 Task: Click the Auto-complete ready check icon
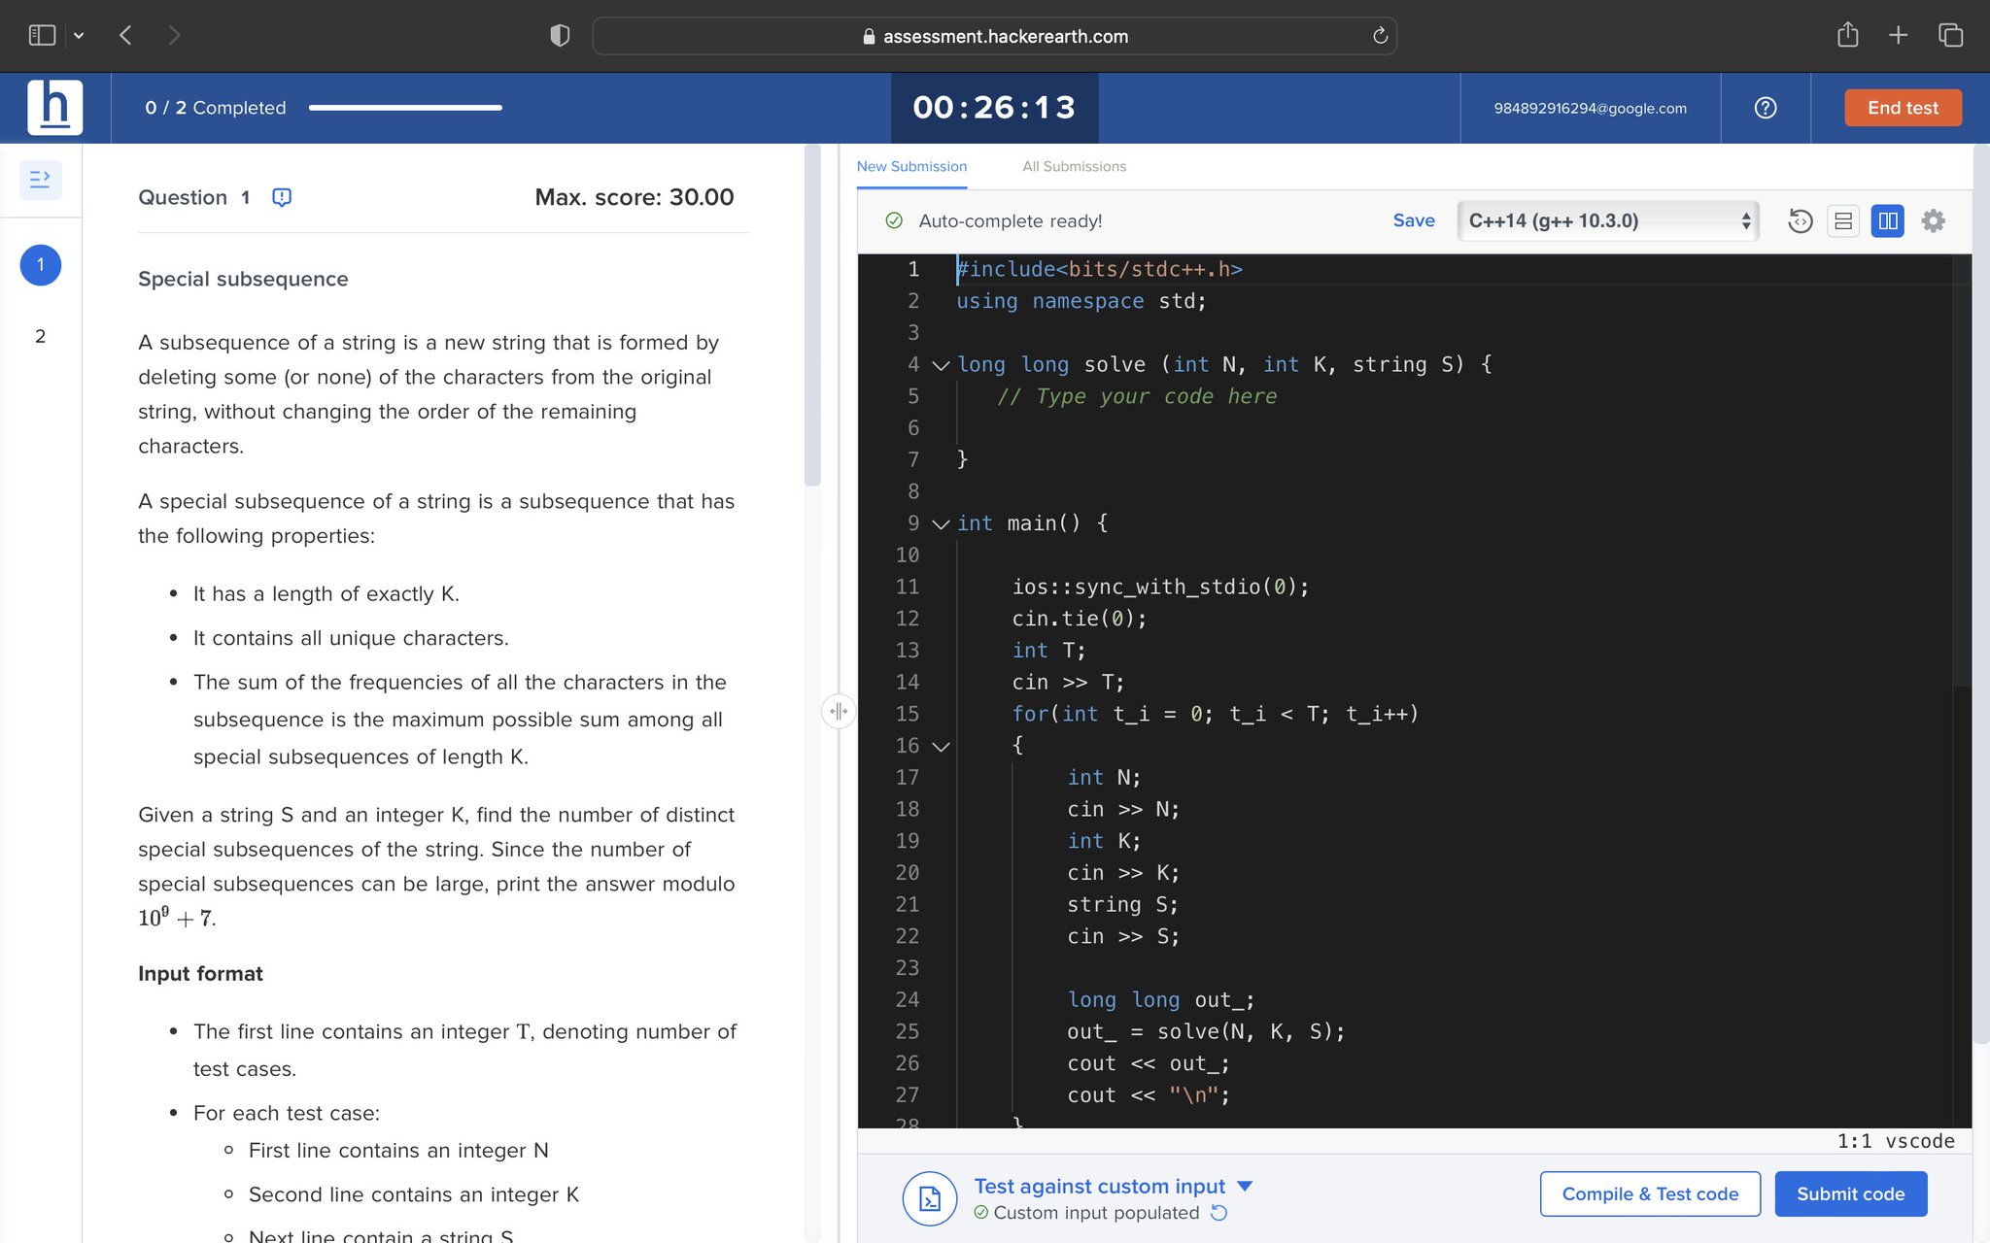point(894,220)
